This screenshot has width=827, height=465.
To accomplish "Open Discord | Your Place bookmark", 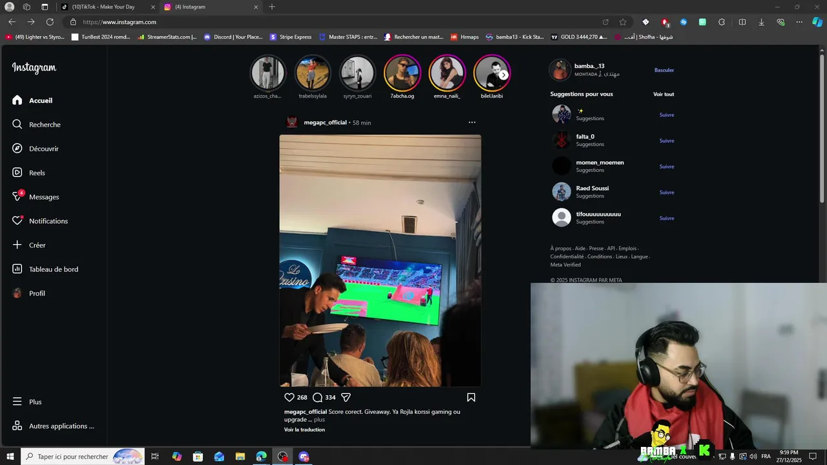I will tap(233, 37).
